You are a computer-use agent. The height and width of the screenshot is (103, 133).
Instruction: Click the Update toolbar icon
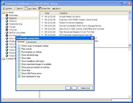pyautogui.click(x=3, y=9)
